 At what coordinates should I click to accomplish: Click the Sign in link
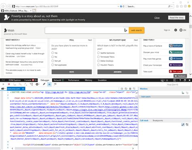pyautogui.click(x=167, y=30)
